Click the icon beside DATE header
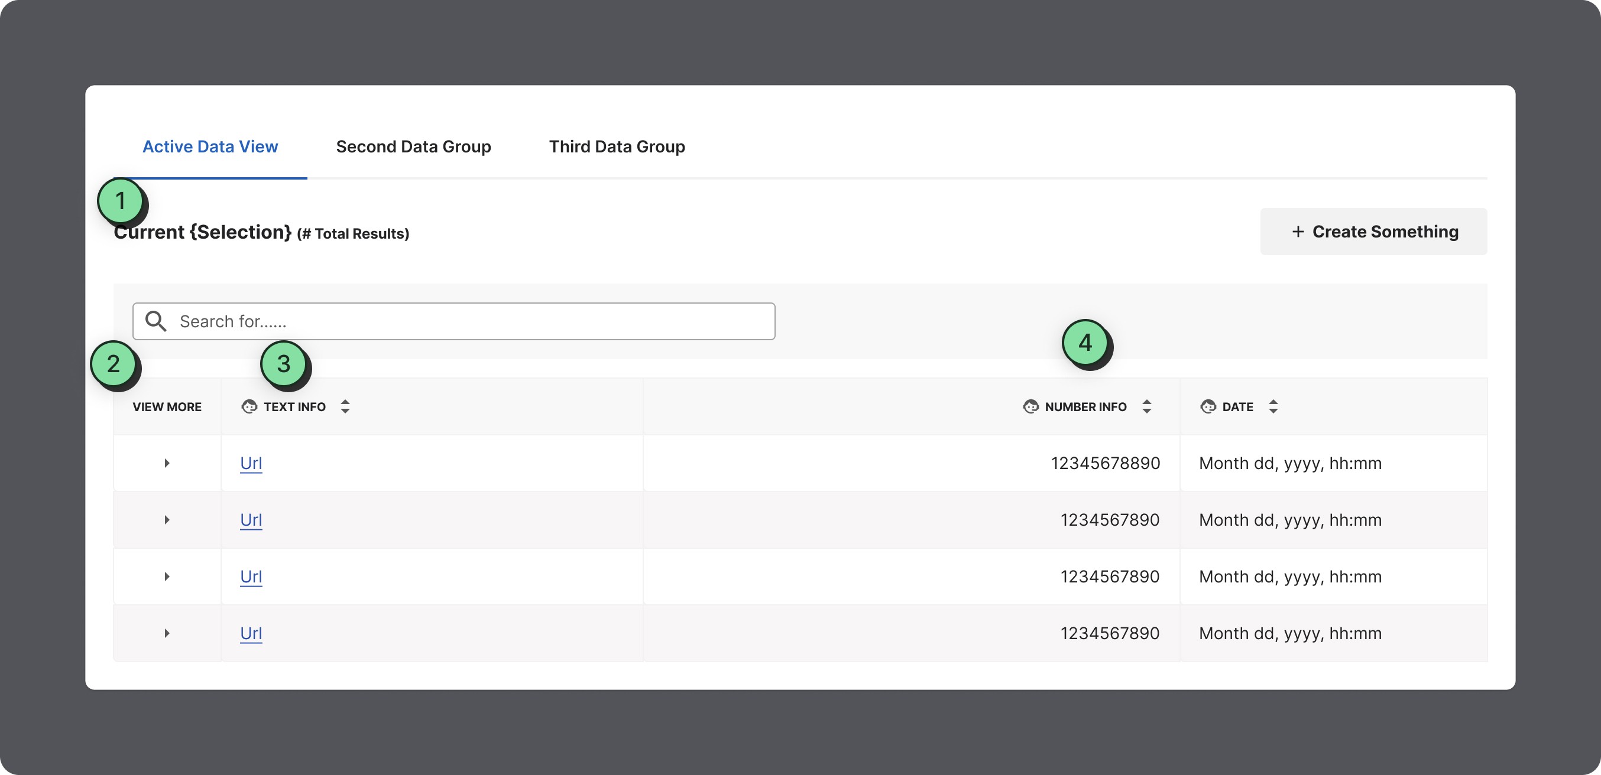This screenshot has height=775, width=1601. click(x=1208, y=407)
